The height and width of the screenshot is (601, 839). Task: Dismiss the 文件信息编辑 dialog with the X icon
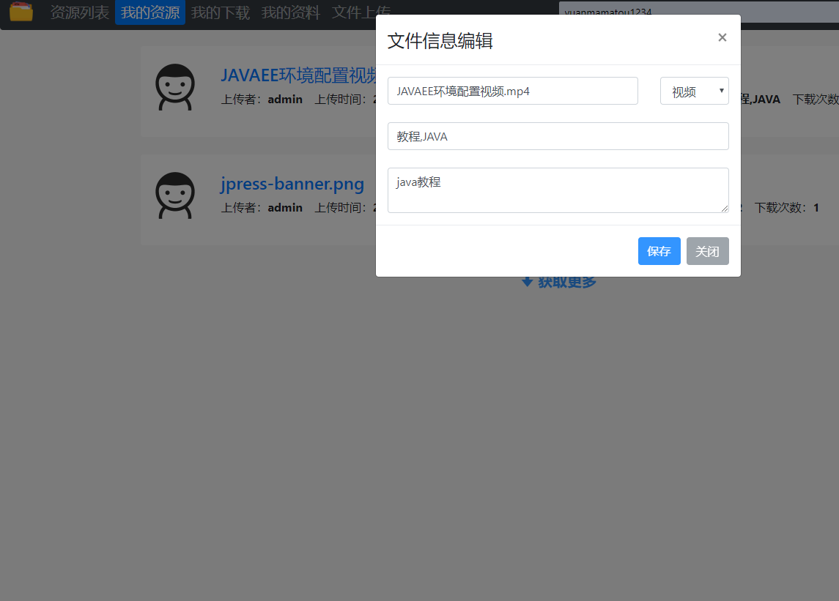[722, 37]
